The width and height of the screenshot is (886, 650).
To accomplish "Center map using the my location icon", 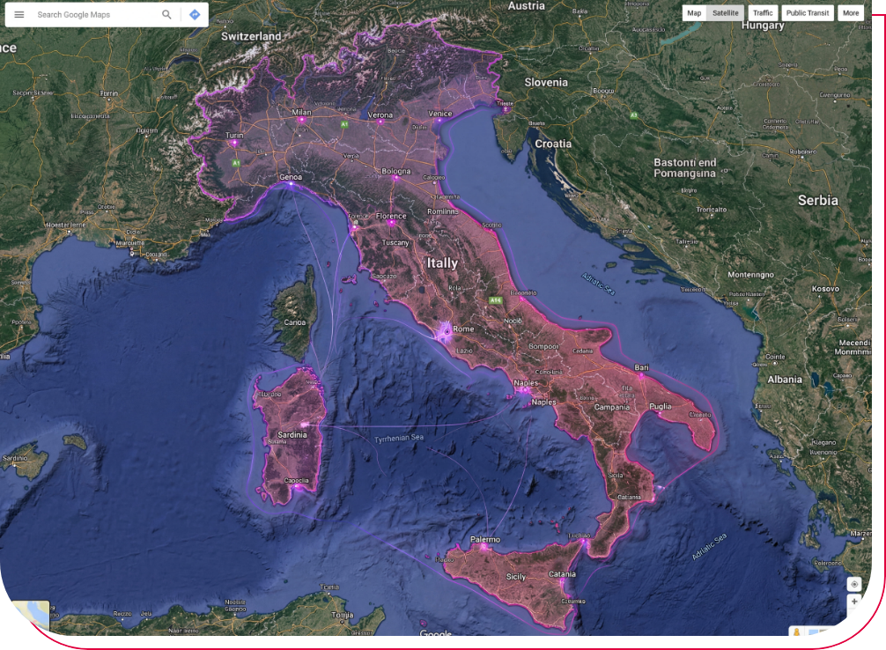I will click(x=853, y=584).
